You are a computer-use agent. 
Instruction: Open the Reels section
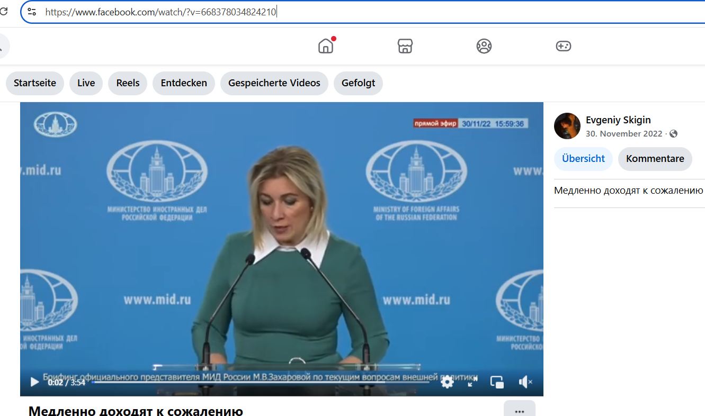(x=128, y=83)
